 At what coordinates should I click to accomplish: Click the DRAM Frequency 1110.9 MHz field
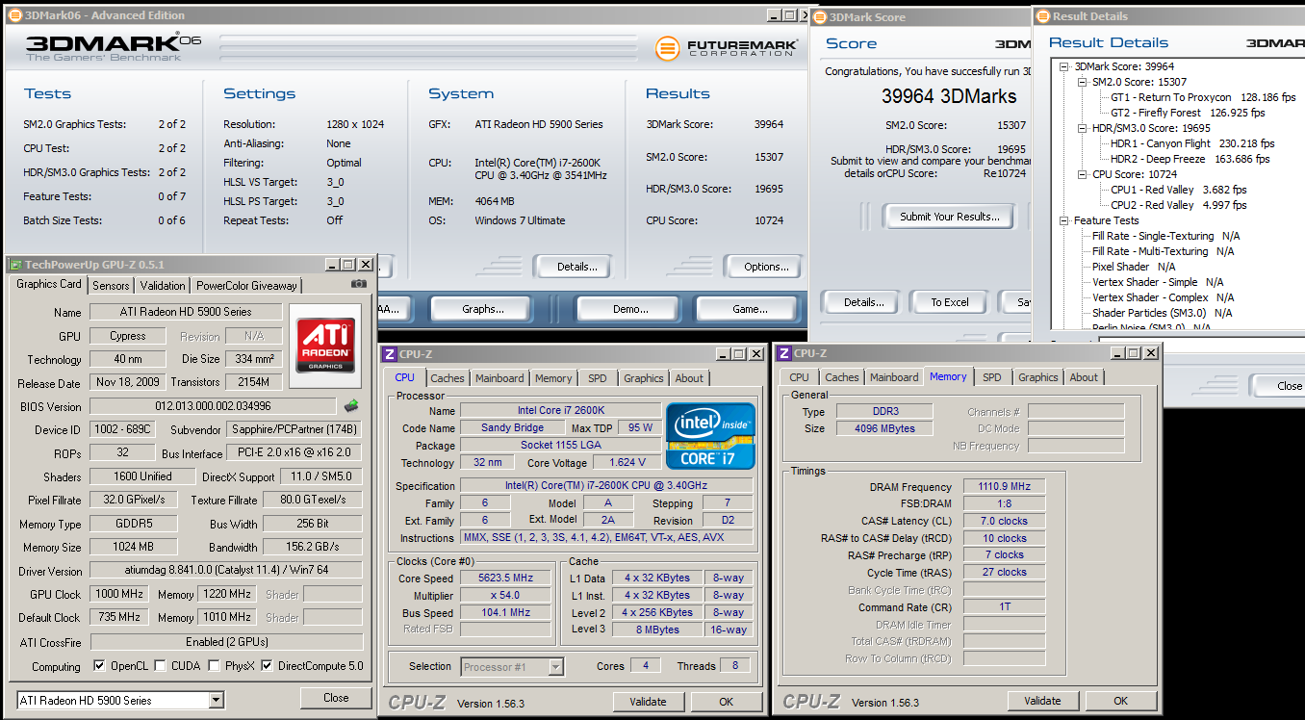[1004, 487]
